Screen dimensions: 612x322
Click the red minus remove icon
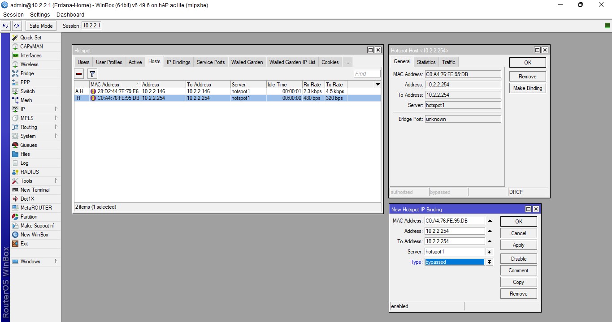79,74
